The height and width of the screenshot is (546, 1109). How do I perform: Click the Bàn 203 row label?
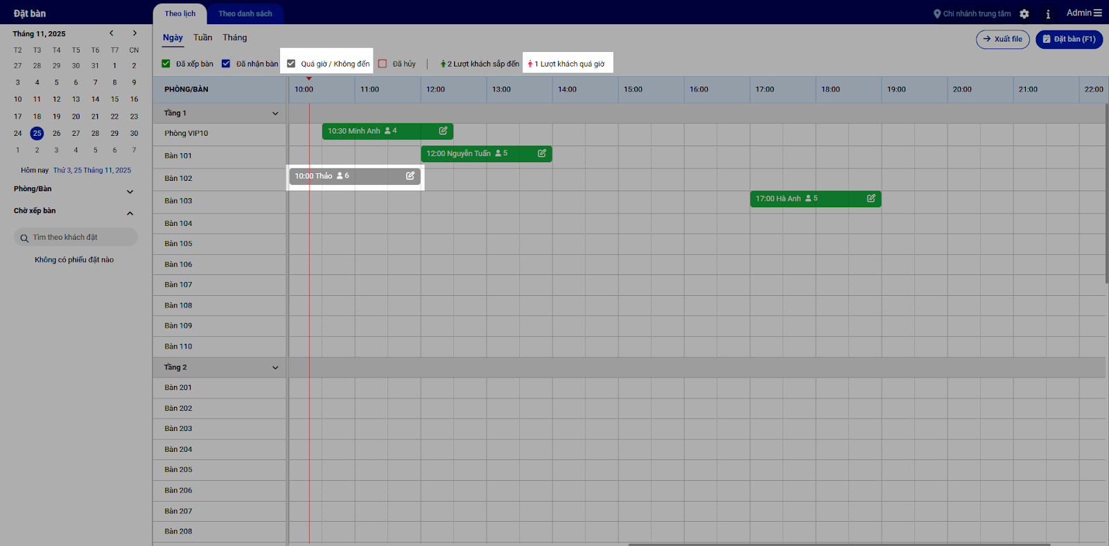pos(178,429)
